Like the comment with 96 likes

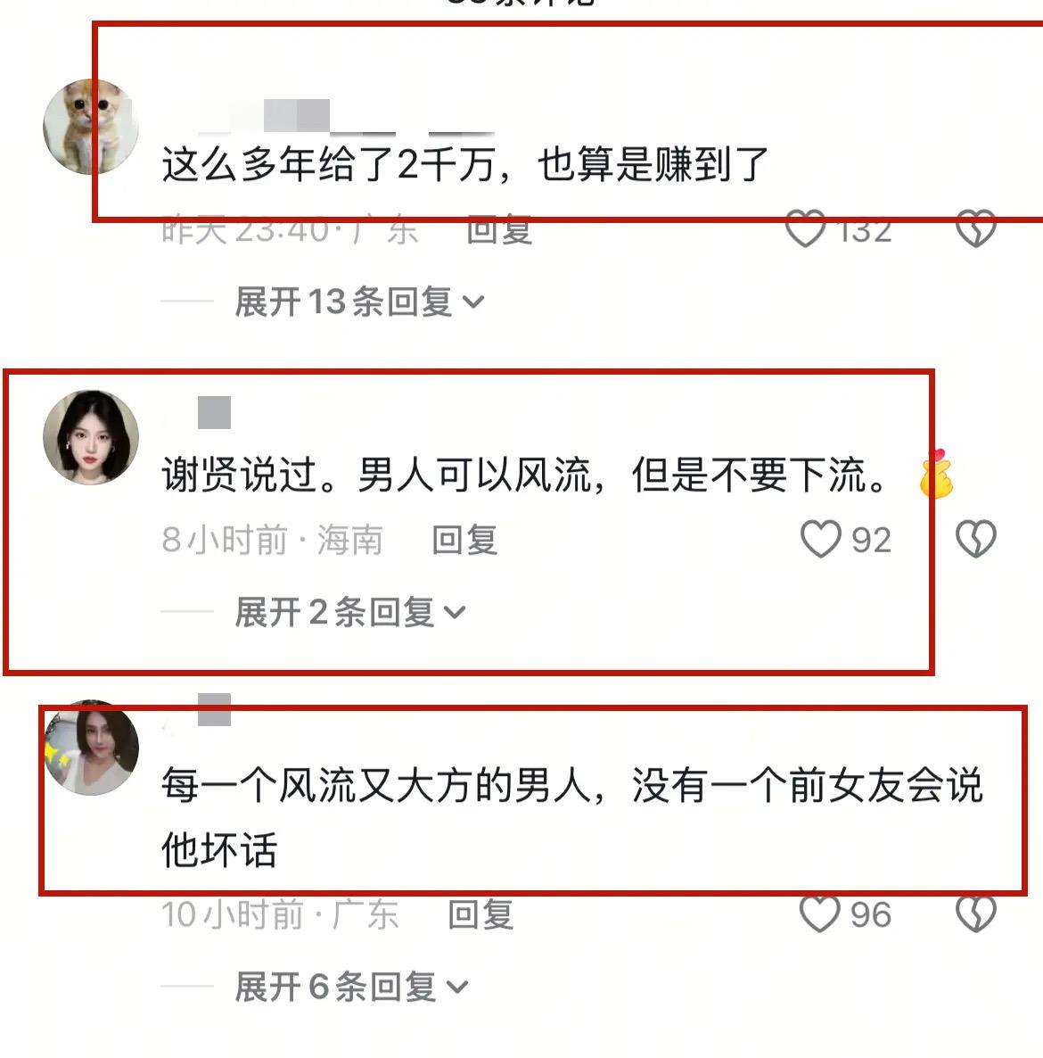point(820,913)
